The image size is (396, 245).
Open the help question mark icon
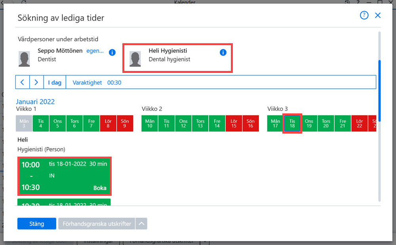pyautogui.click(x=364, y=15)
